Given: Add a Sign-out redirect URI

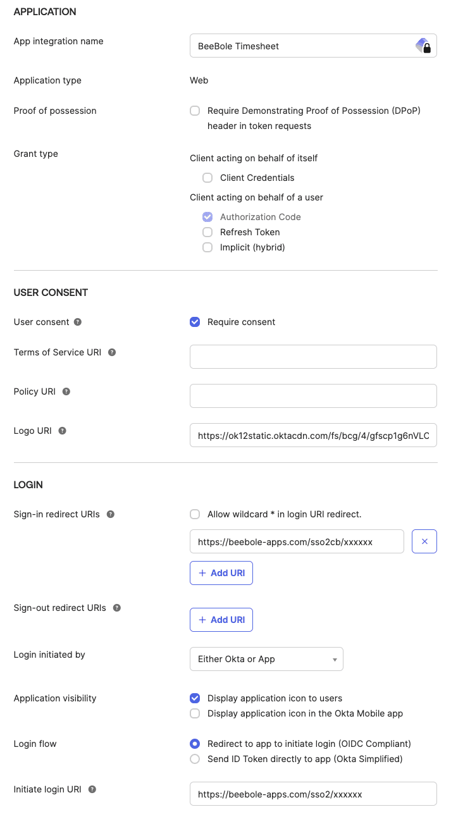Looking at the screenshot, I should tap(221, 619).
